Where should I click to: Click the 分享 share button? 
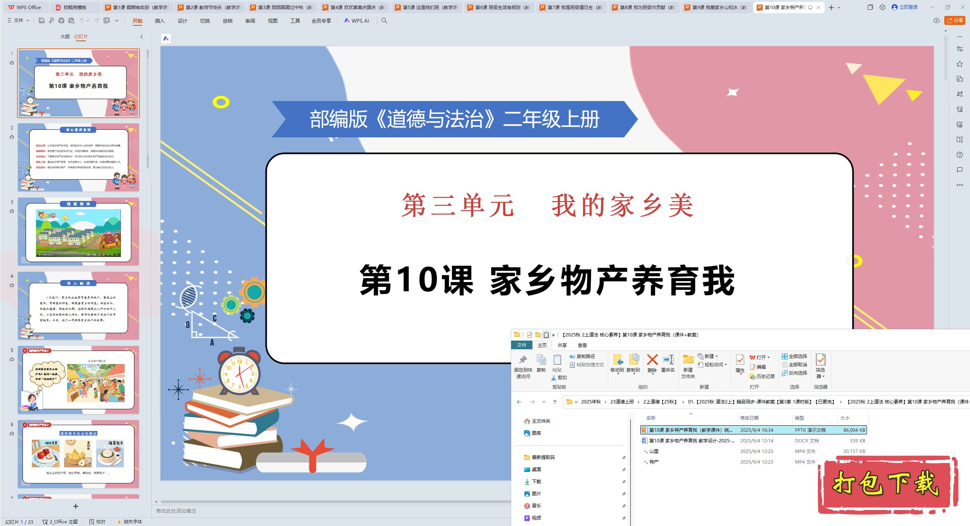point(954,20)
